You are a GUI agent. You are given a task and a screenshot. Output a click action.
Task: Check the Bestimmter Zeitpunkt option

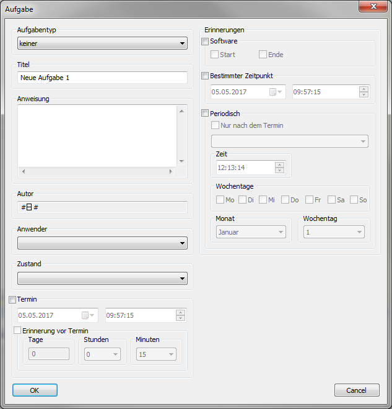(x=206, y=76)
